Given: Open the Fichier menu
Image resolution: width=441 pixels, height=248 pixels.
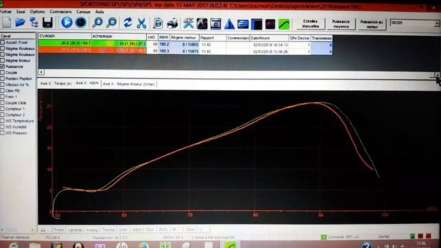Looking at the screenshot, I should click(x=6, y=12).
